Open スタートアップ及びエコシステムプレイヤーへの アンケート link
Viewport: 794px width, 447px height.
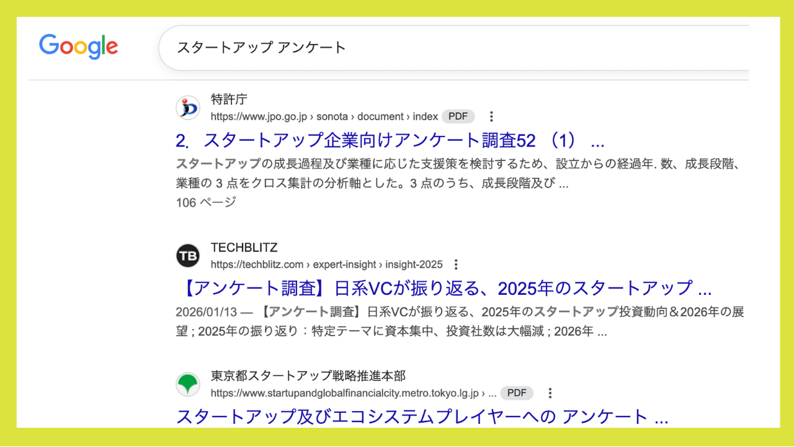pyautogui.click(x=422, y=417)
